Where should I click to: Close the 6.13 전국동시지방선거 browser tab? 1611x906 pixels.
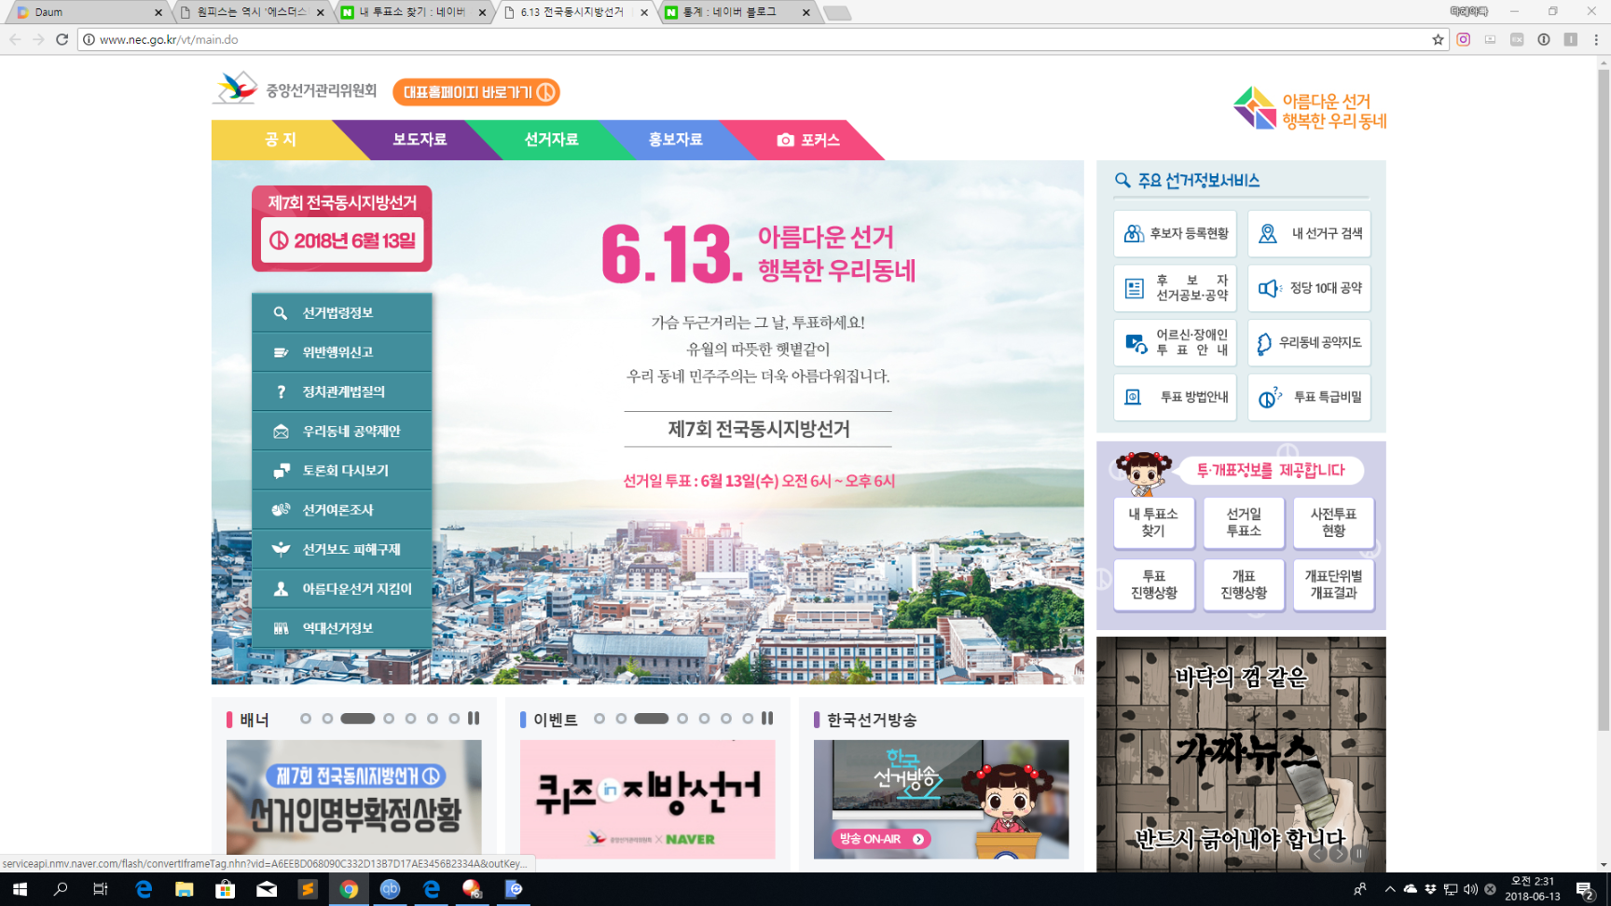click(x=644, y=12)
